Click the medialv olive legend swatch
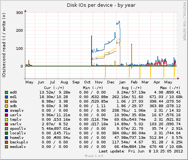188x160 pixels. pos(6,147)
